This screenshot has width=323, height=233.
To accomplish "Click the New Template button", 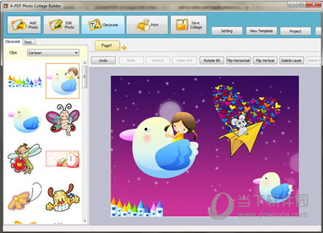I will [261, 31].
